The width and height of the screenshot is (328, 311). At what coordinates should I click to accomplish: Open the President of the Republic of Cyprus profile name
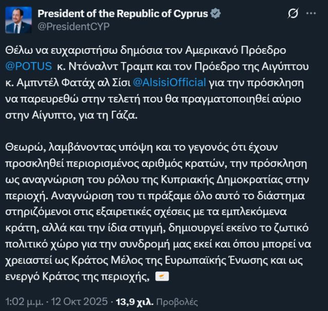point(122,14)
